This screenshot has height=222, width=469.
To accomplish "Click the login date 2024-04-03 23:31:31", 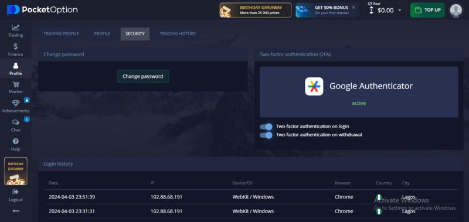I will (x=72, y=211).
